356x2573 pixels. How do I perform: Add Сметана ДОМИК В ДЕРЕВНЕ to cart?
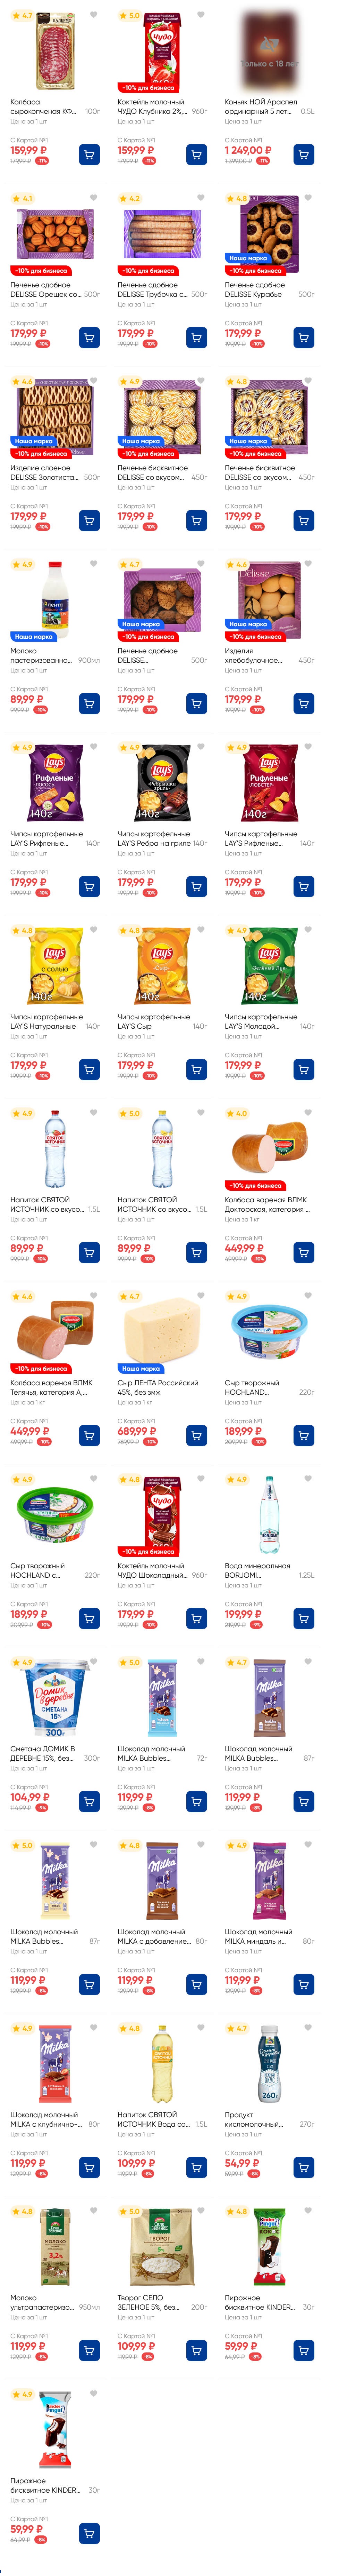(89, 1802)
